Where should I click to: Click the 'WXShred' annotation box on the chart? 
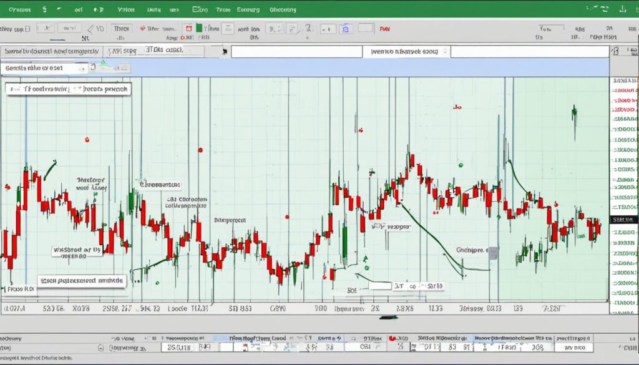76,253
